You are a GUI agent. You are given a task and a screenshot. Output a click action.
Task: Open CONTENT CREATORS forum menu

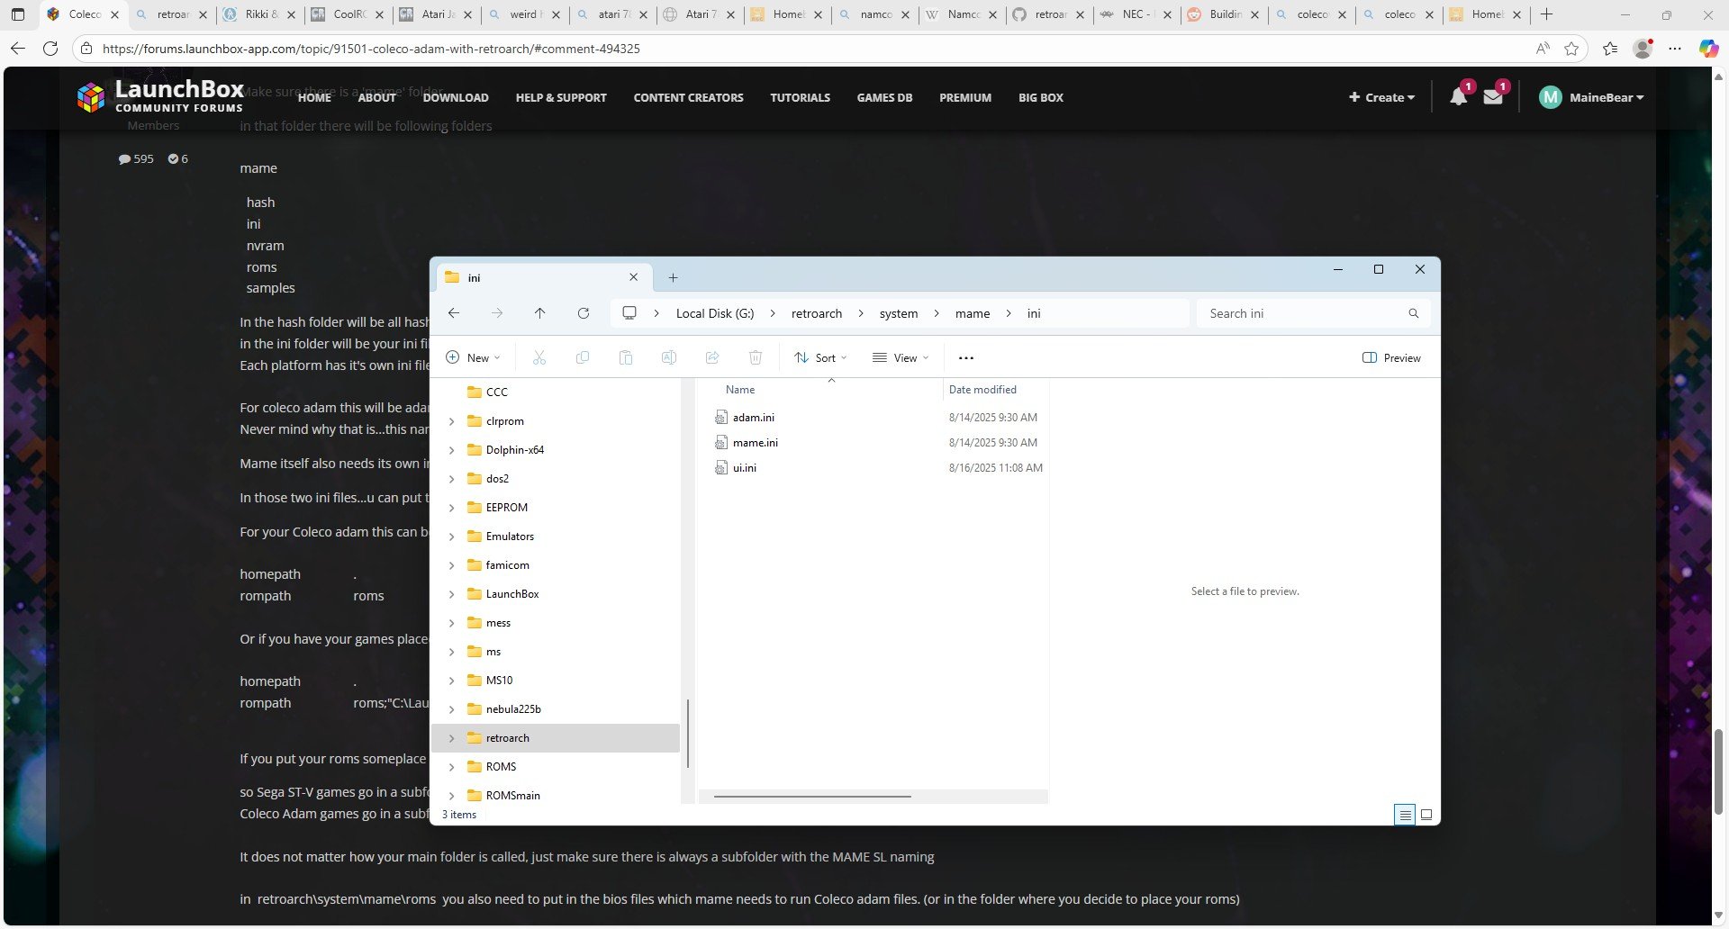point(688,97)
